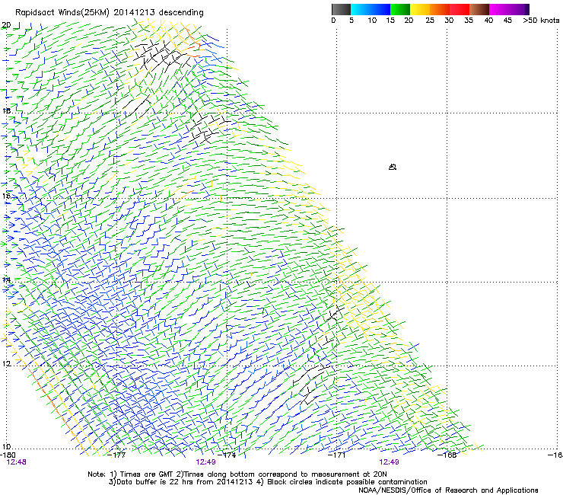
Task: Click the latitude label '14'
Action: click(6, 279)
